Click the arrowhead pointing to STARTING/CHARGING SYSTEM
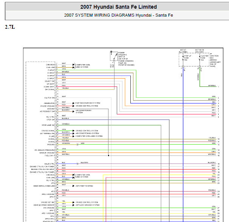Viewport: 229px width, 222px height. (73, 103)
